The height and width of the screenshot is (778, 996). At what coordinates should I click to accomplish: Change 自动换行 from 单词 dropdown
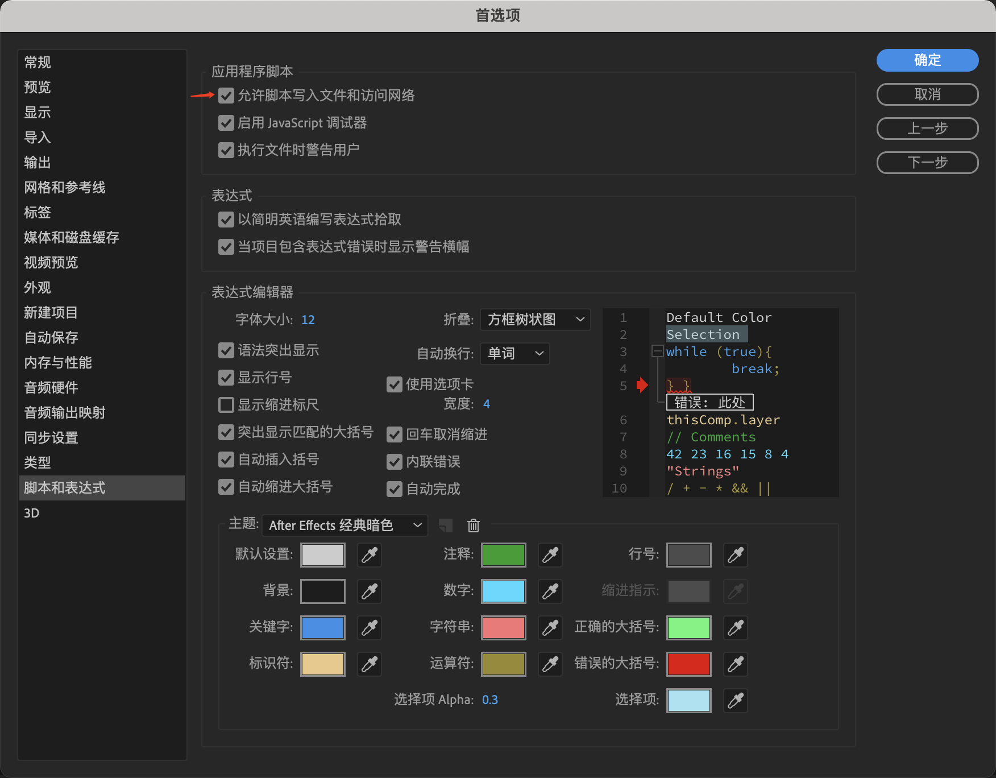point(514,354)
